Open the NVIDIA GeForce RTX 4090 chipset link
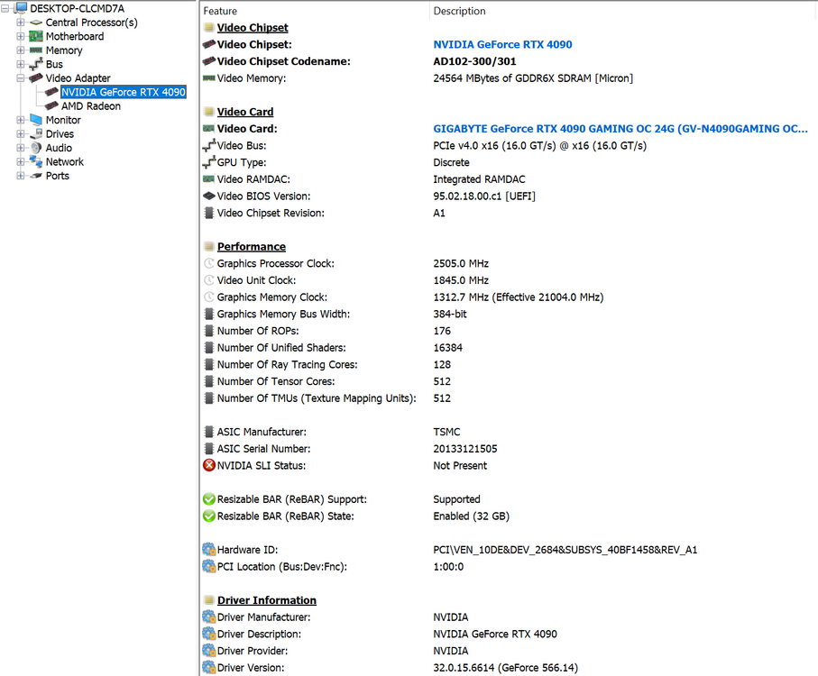This screenshot has width=818, height=676. coord(502,45)
